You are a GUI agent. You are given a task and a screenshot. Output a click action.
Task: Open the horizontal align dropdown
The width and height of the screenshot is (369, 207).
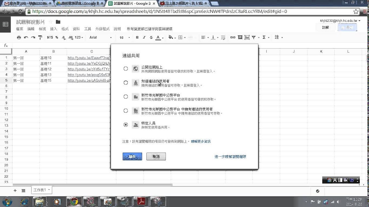point(205,37)
